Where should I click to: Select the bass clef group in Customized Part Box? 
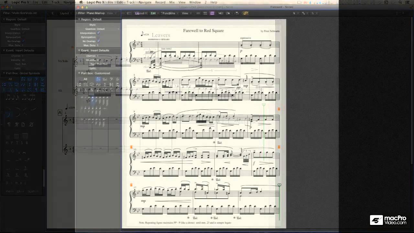coord(111,79)
